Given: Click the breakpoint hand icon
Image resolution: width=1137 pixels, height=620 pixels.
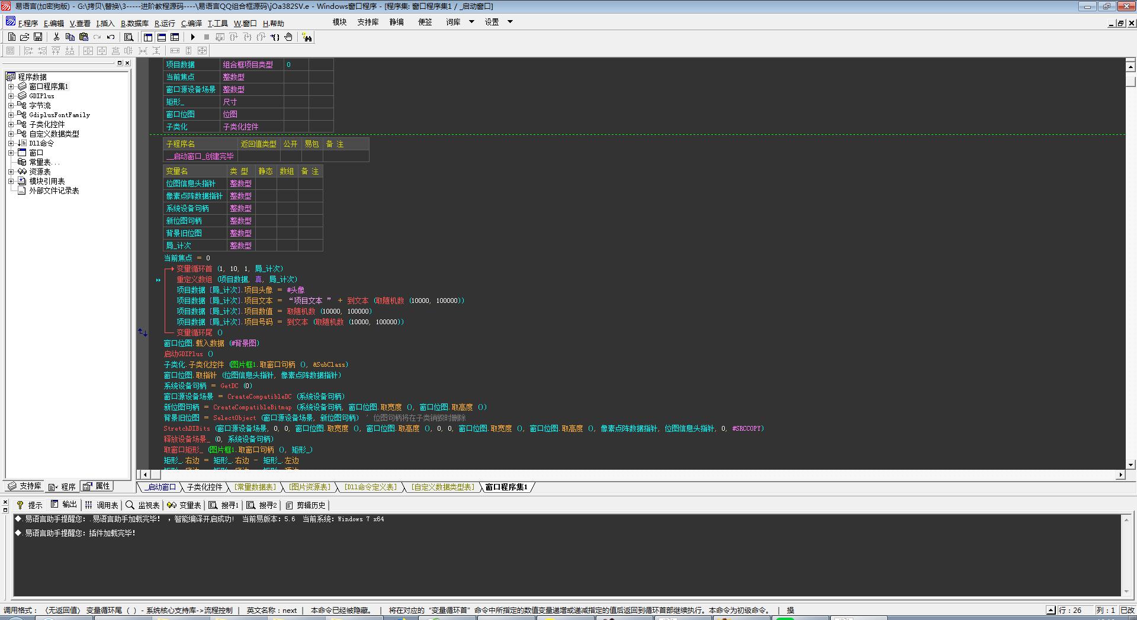Looking at the screenshot, I should click(x=288, y=37).
